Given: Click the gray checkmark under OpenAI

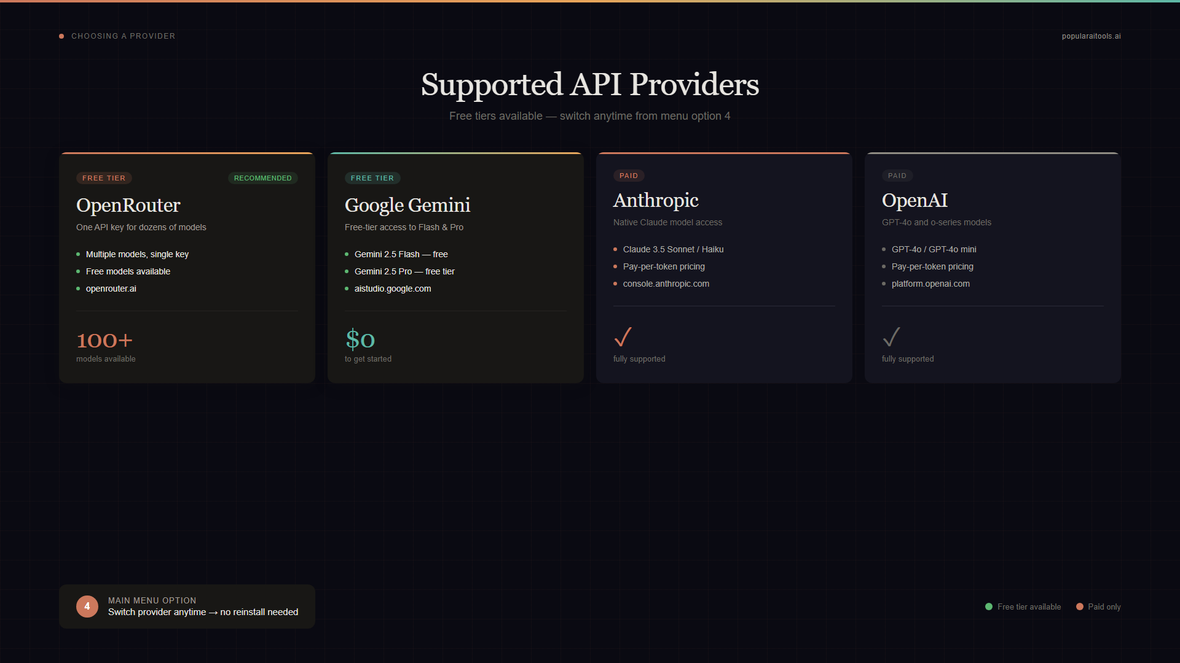Looking at the screenshot, I should pyautogui.click(x=891, y=337).
